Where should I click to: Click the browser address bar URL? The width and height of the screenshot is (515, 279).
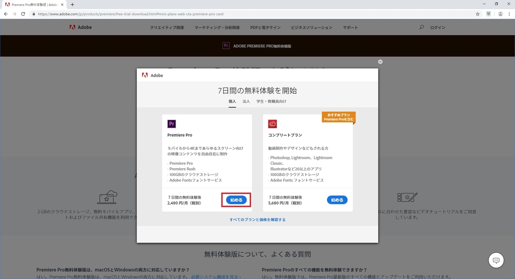click(x=130, y=14)
